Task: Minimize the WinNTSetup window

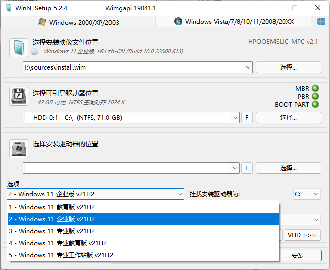Action: point(272,8)
